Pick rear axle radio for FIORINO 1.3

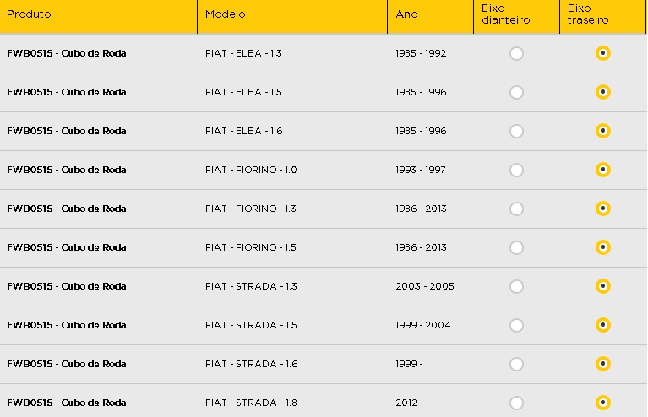pyautogui.click(x=603, y=208)
